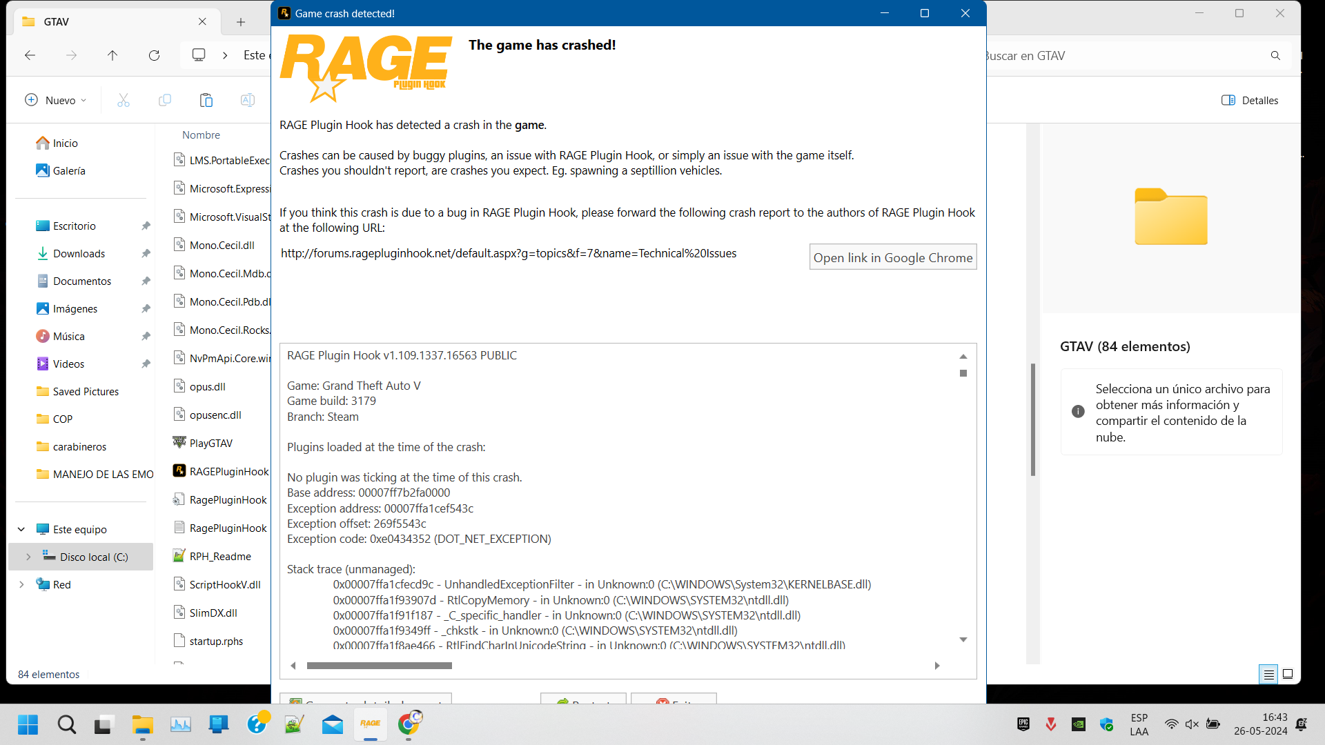Open the Windows Start menu
The image size is (1325, 745).
28,724
